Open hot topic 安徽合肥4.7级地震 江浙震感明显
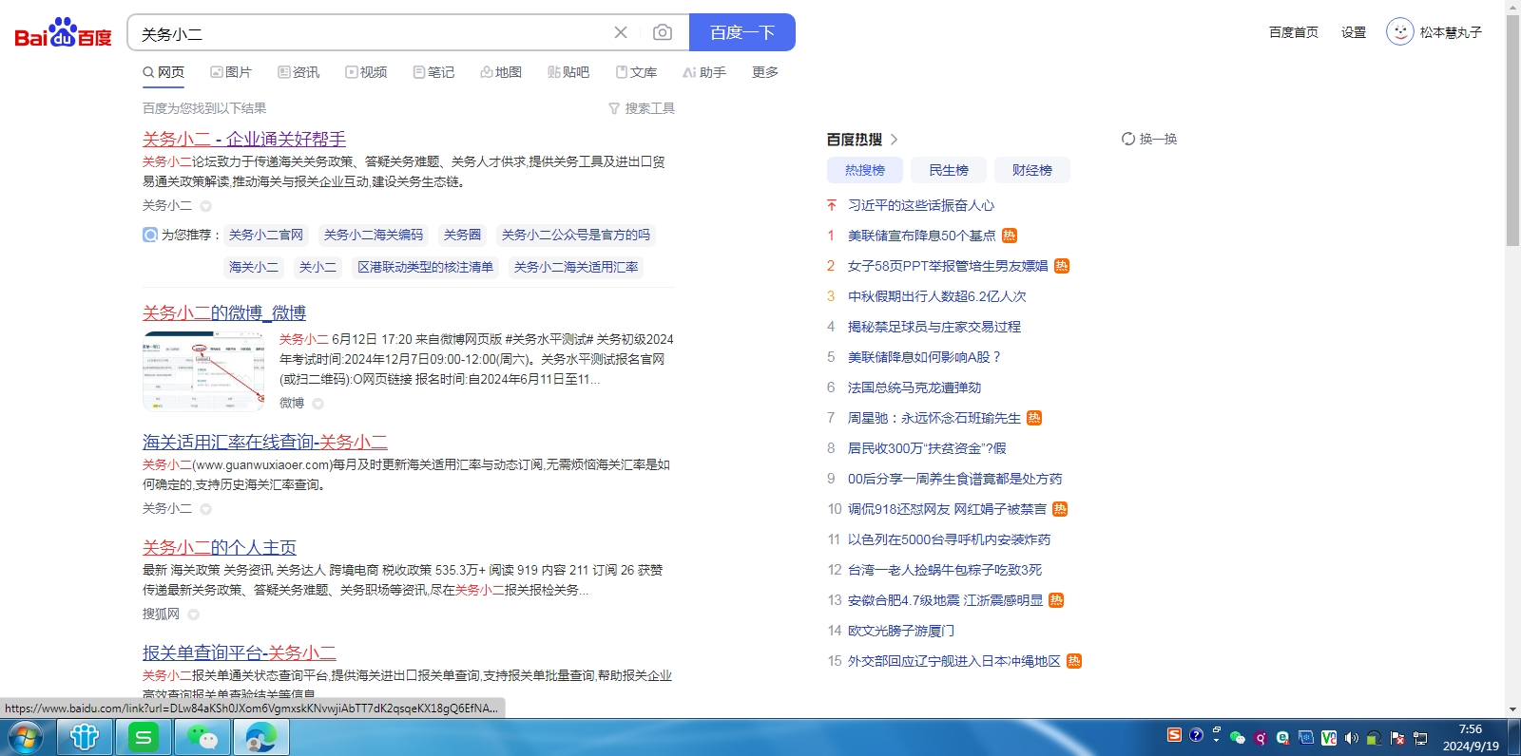 (x=945, y=600)
